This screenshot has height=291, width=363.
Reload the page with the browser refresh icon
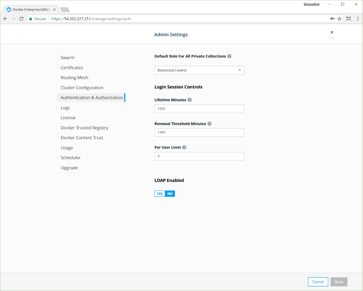21,19
